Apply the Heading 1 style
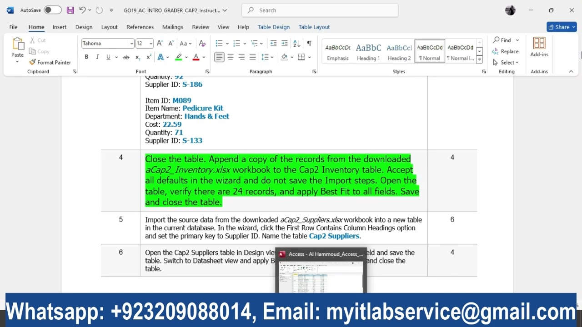This screenshot has width=582, height=327. 368,51
